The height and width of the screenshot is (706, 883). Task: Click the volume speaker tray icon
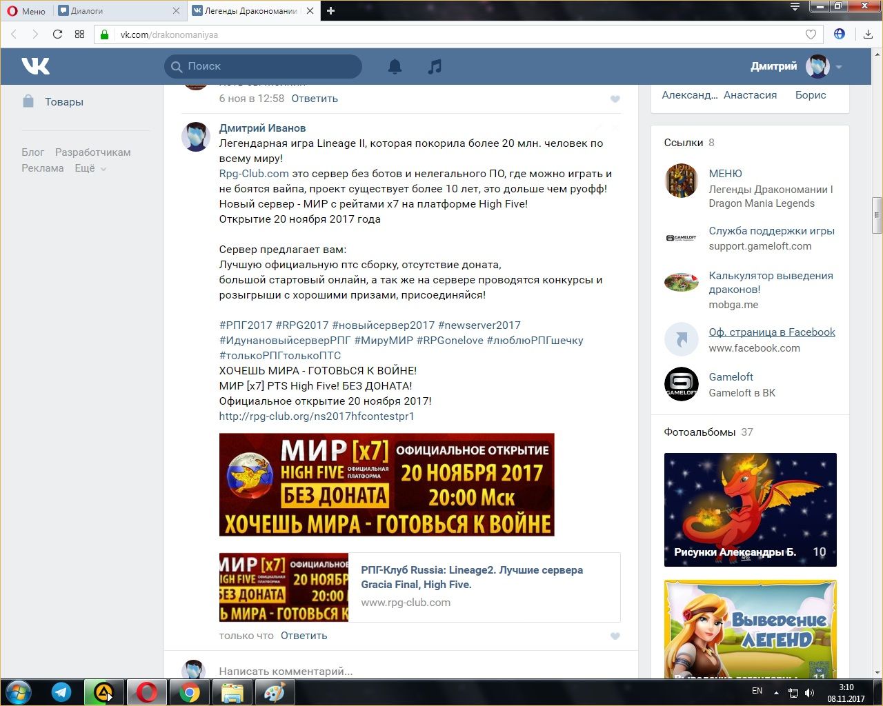pyautogui.click(x=809, y=692)
